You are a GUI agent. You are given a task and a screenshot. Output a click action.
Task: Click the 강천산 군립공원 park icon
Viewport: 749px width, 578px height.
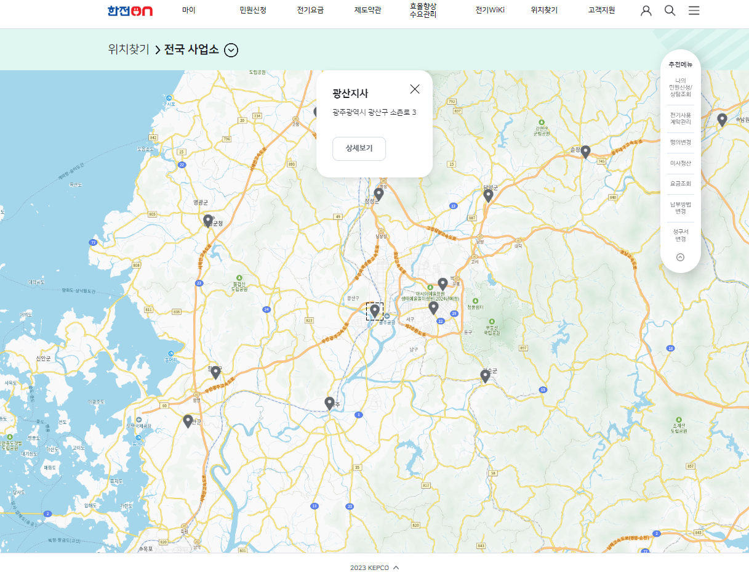[542, 122]
